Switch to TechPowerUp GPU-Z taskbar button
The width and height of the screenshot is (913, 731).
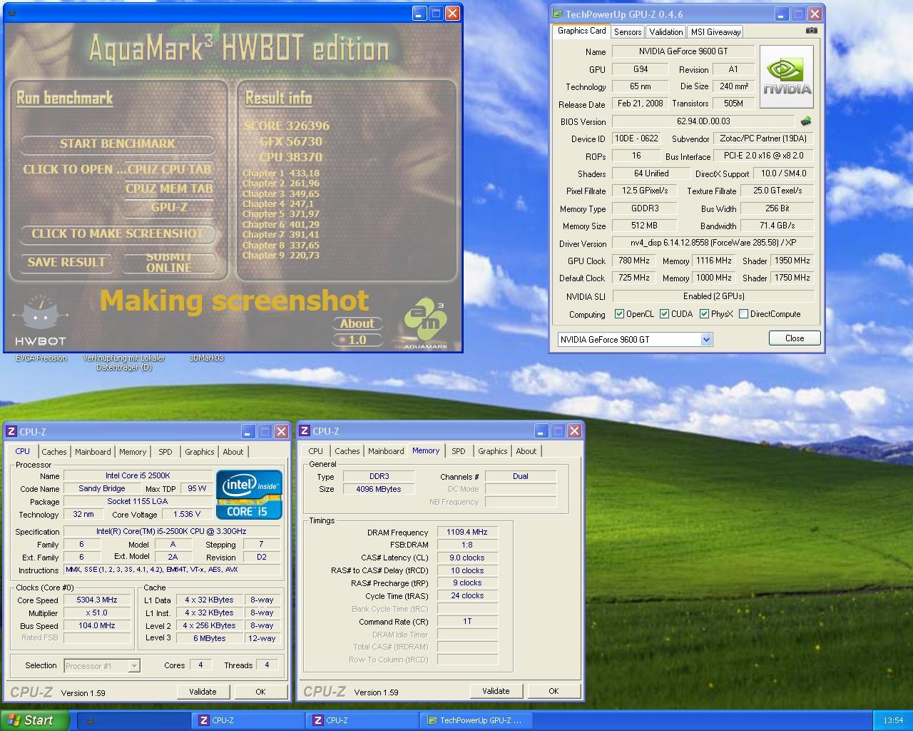point(476,720)
